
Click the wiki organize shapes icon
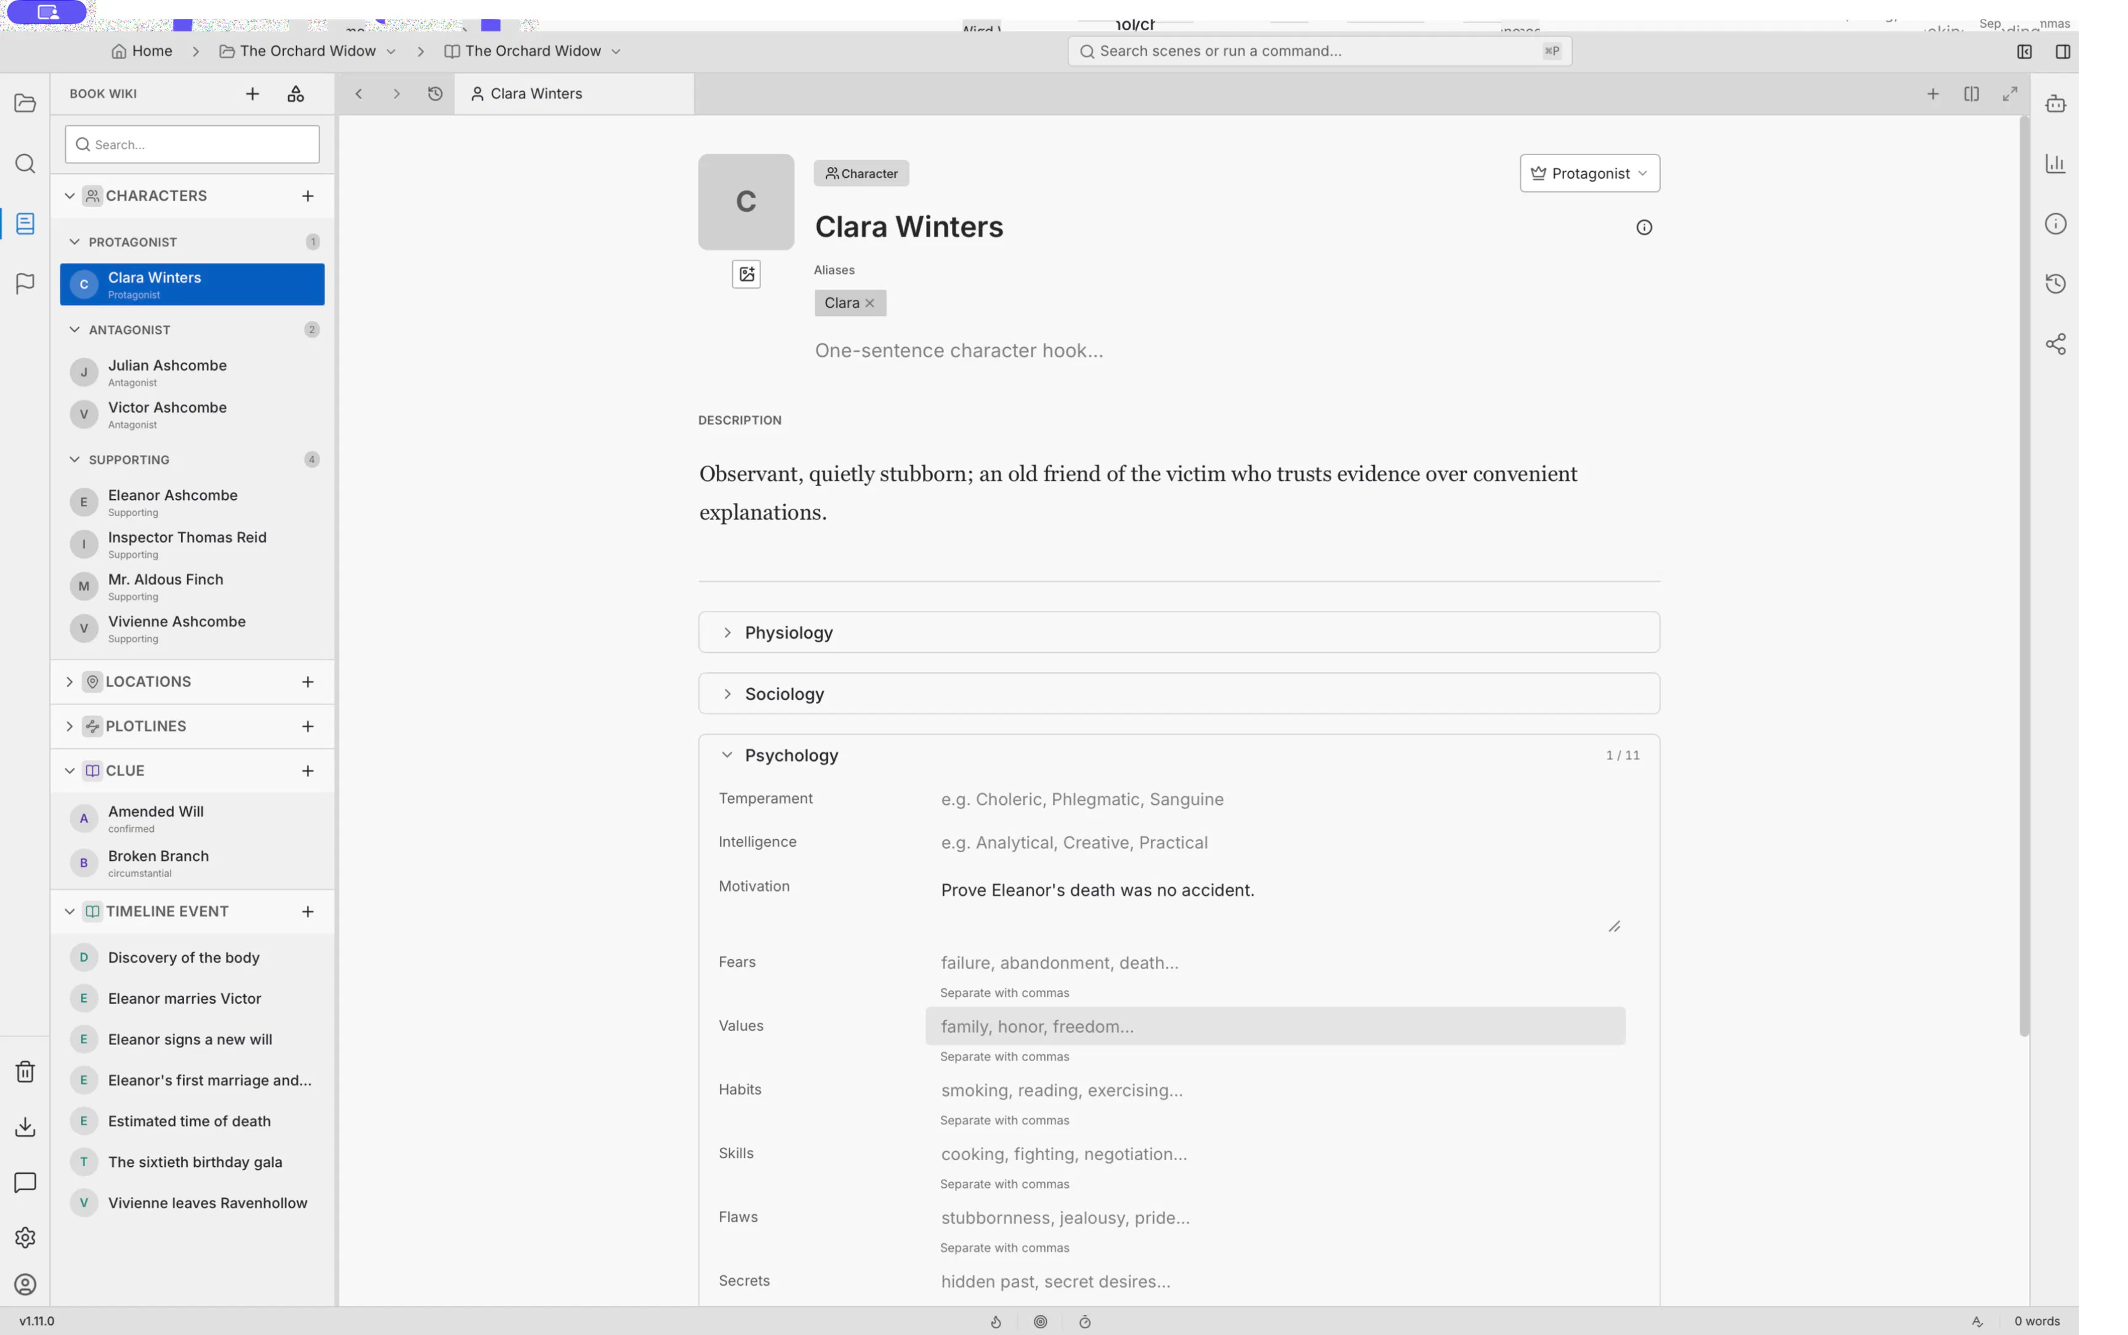296,94
